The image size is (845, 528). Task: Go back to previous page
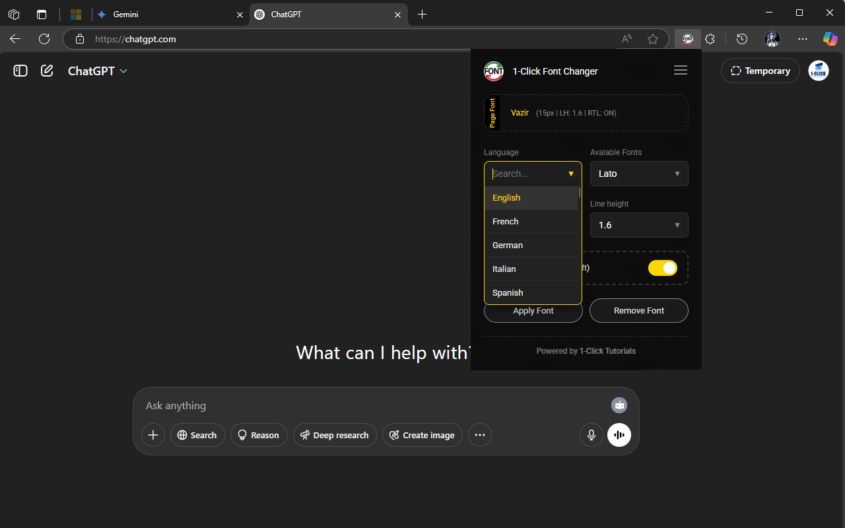coord(15,39)
